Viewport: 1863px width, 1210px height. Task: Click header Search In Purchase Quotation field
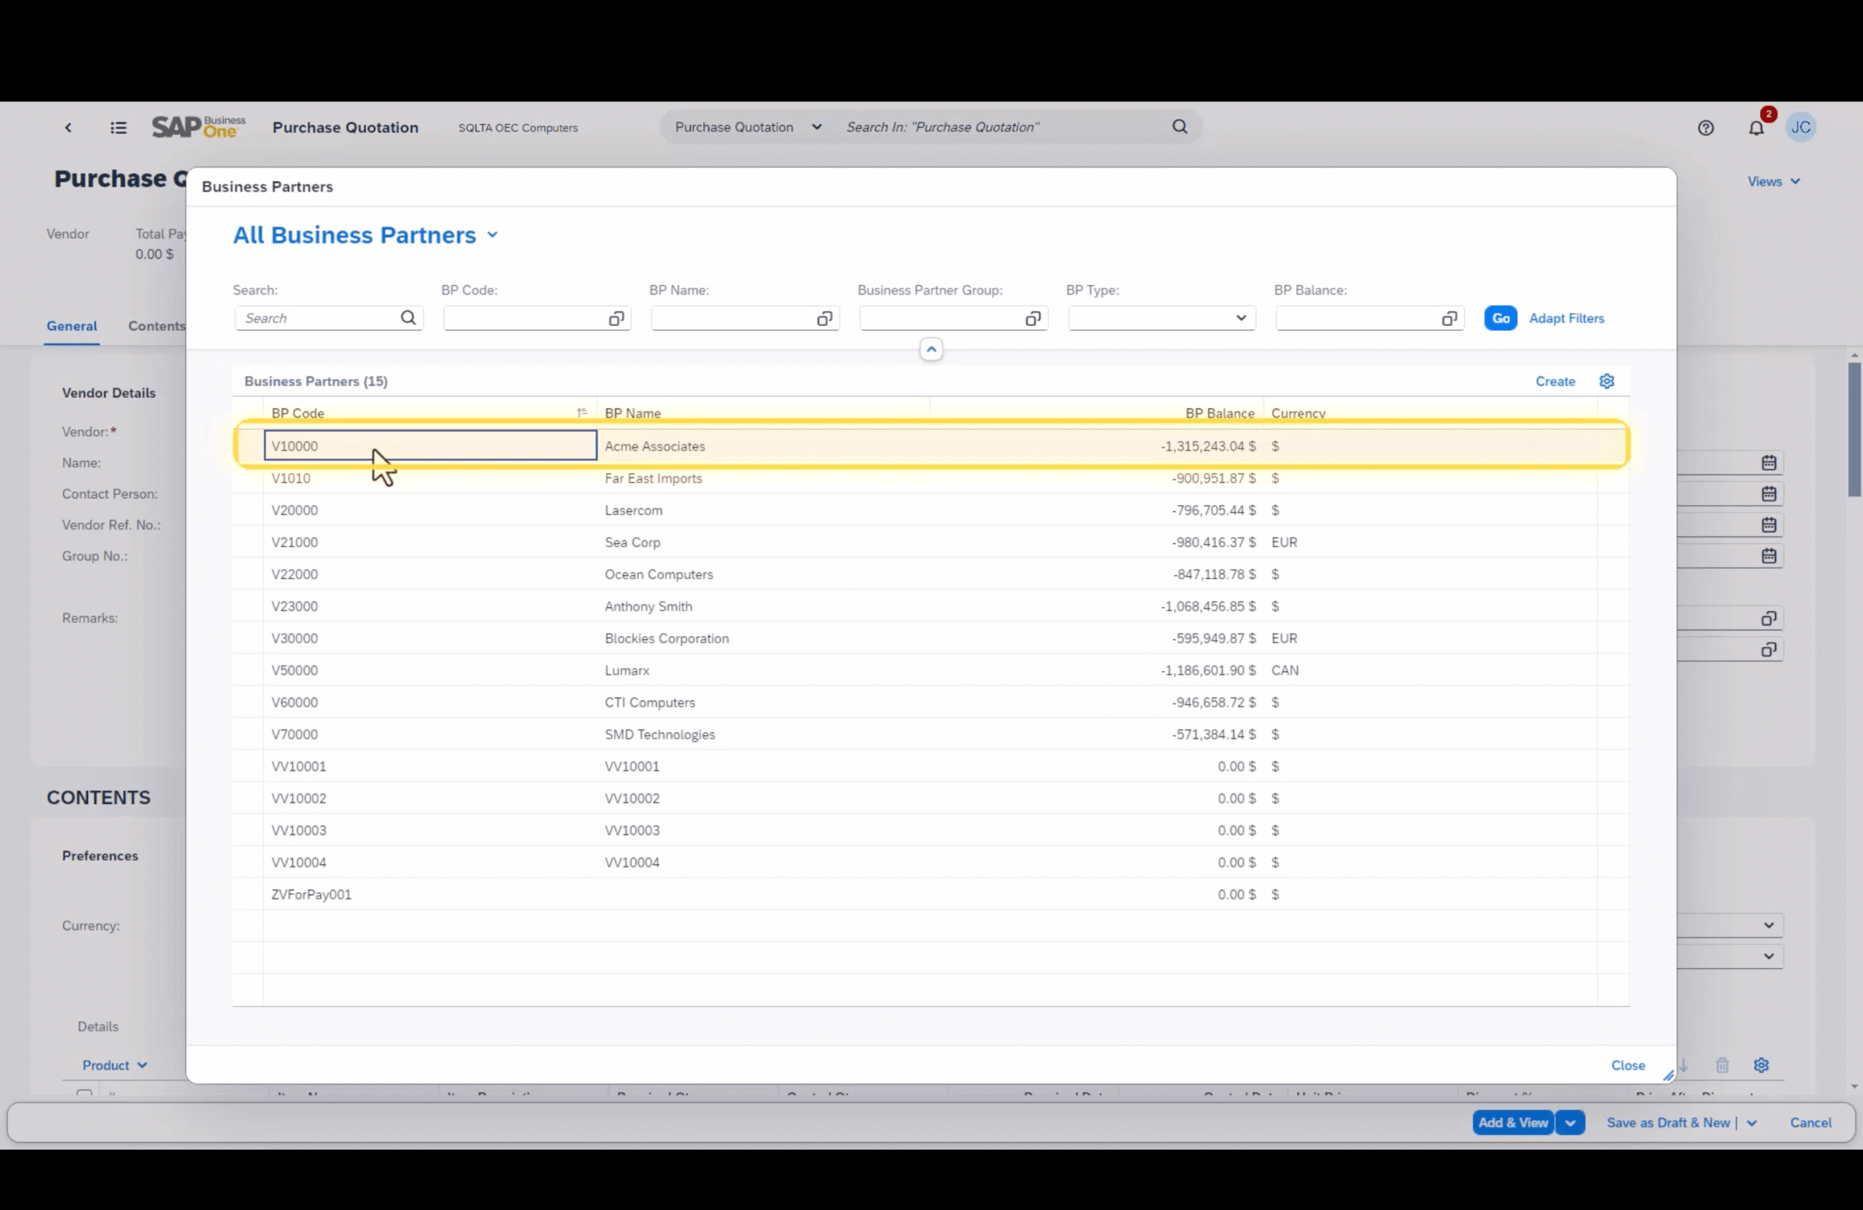[x=1002, y=127]
